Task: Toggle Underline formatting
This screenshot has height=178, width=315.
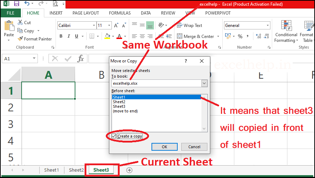Action: (x=76, y=36)
